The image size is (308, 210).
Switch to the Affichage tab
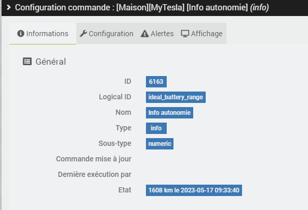(x=202, y=34)
